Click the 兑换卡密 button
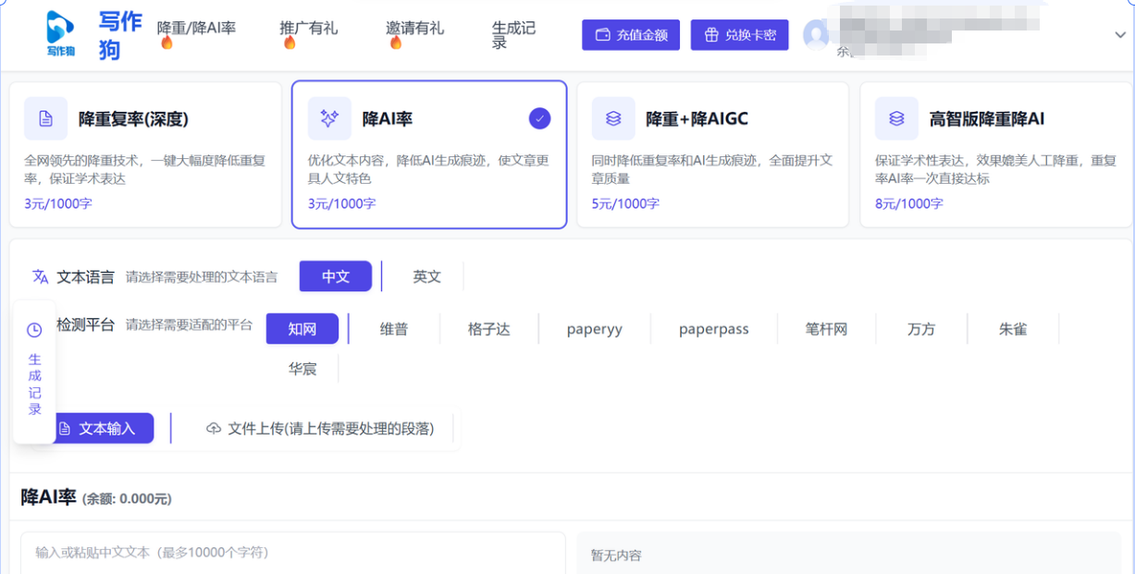Image resolution: width=1135 pixels, height=574 pixels. [x=740, y=35]
